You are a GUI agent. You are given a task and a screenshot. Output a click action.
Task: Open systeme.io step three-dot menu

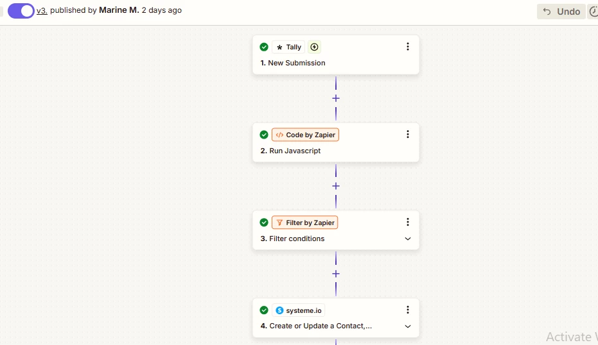point(408,310)
